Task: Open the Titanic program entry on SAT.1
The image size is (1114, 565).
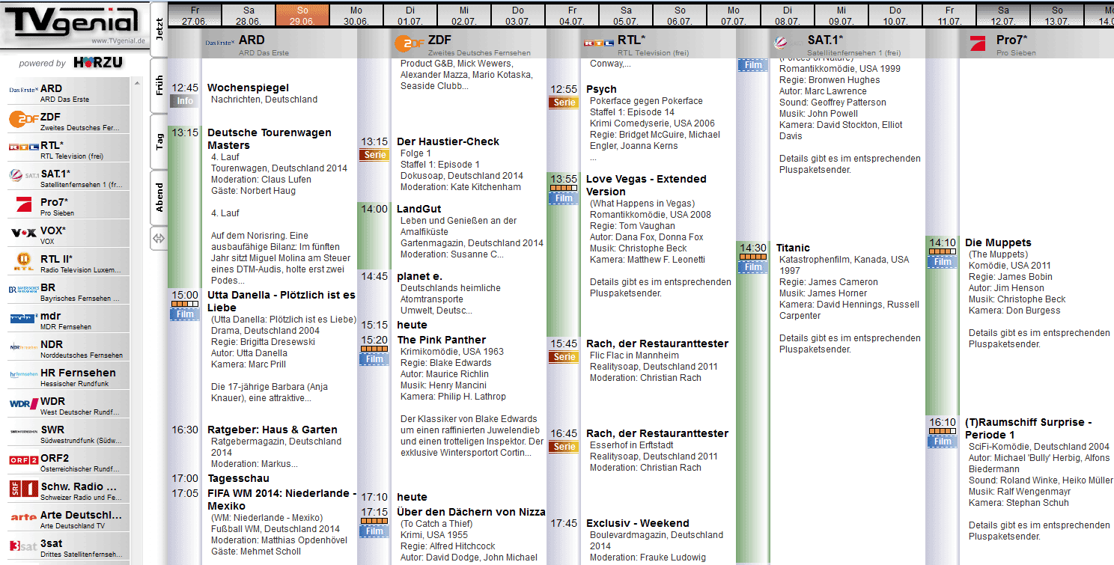Action: (792, 247)
